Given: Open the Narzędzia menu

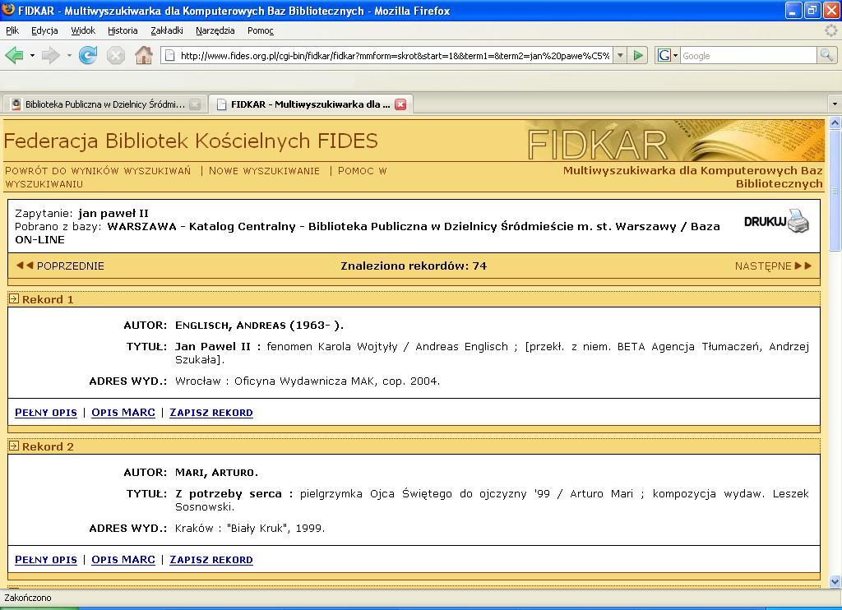Looking at the screenshot, I should 215,30.
